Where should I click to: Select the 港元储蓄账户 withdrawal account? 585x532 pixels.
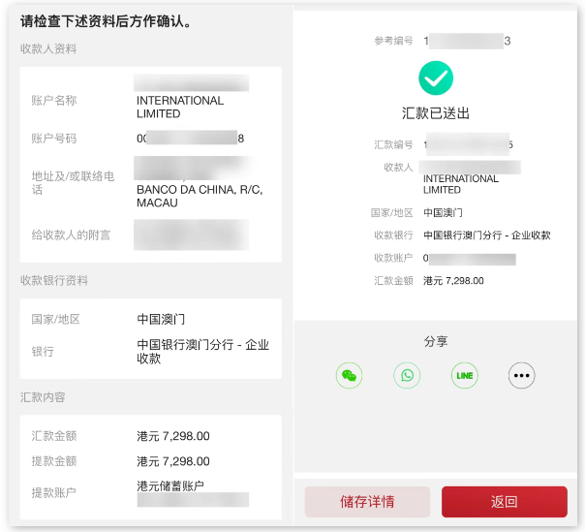tap(170, 485)
